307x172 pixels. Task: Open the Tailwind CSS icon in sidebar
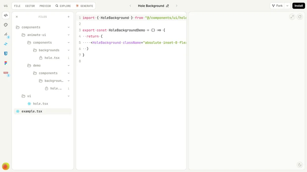coord(6,44)
